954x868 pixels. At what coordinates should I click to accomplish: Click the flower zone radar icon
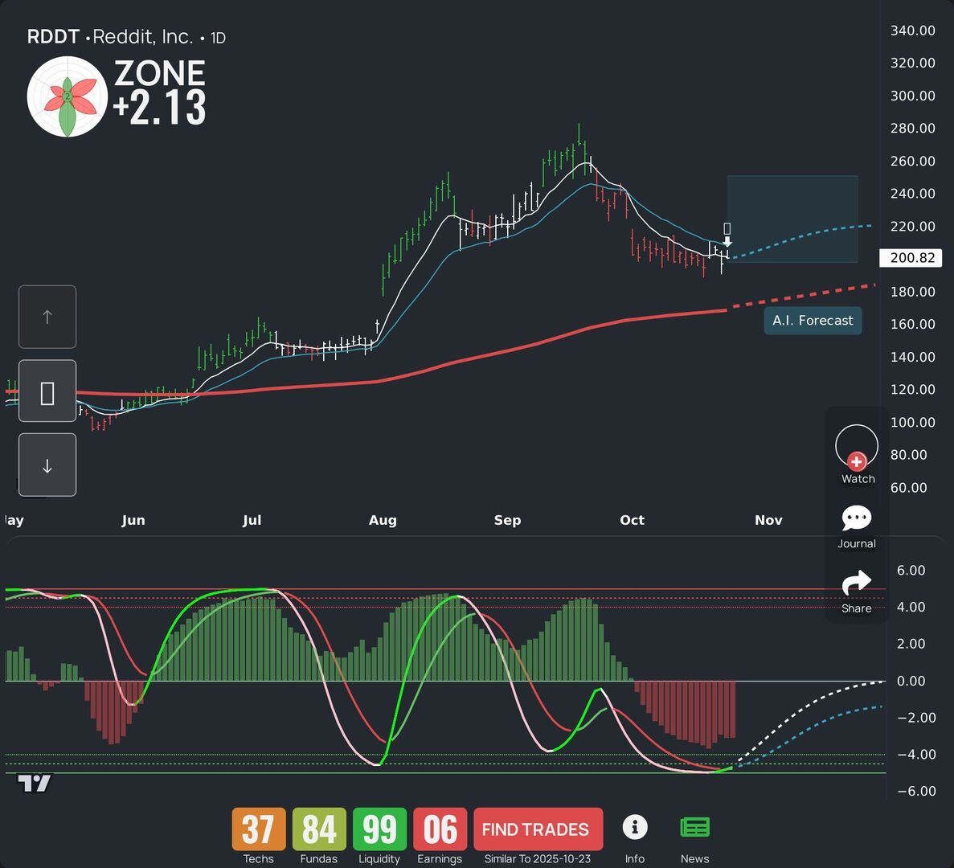68,96
